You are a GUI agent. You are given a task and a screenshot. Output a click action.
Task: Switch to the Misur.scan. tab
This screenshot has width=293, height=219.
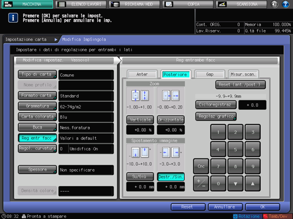(243, 74)
